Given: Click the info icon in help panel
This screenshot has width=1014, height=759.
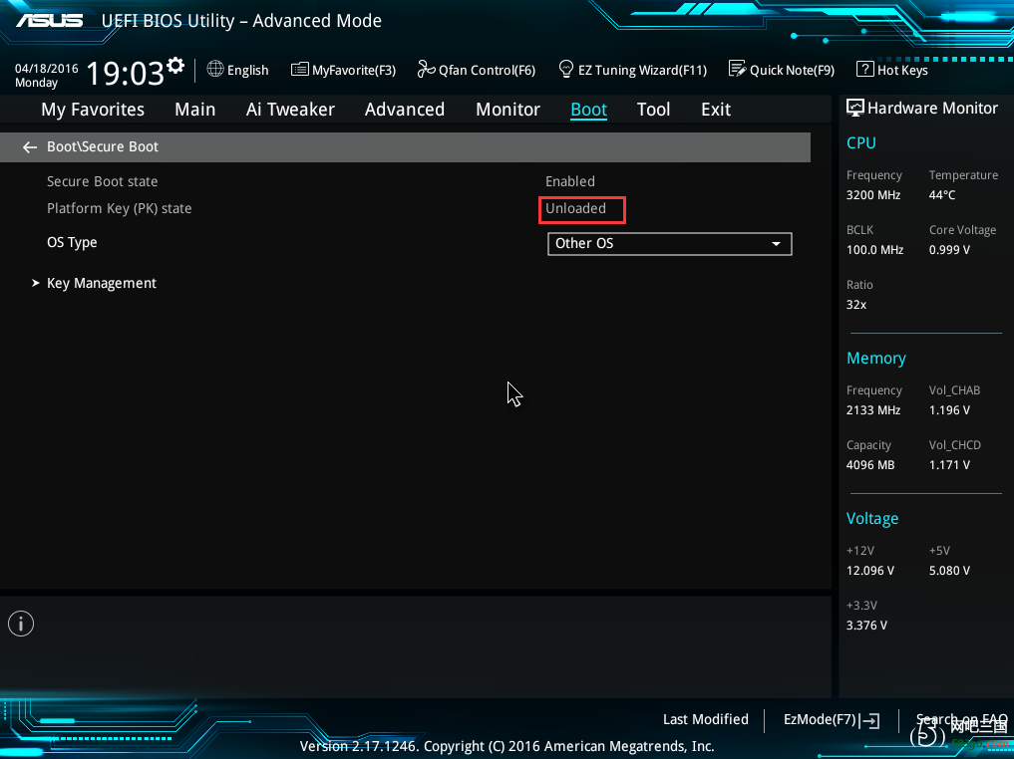Looking at the screenshot, I should 21,624.
